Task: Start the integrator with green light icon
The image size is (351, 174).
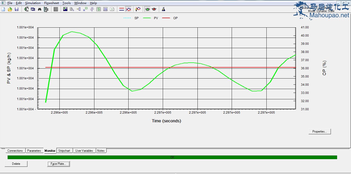Action: (x=147, y=9)
